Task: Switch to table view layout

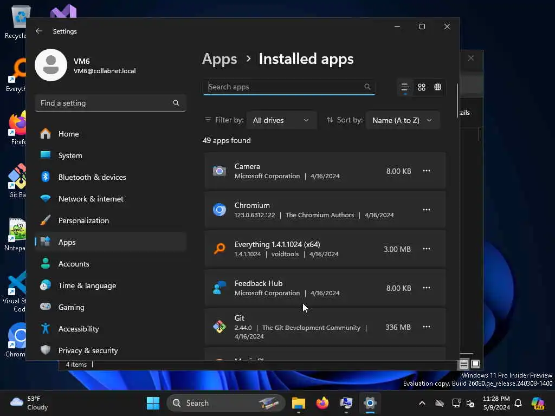Action: pos(438,87)
